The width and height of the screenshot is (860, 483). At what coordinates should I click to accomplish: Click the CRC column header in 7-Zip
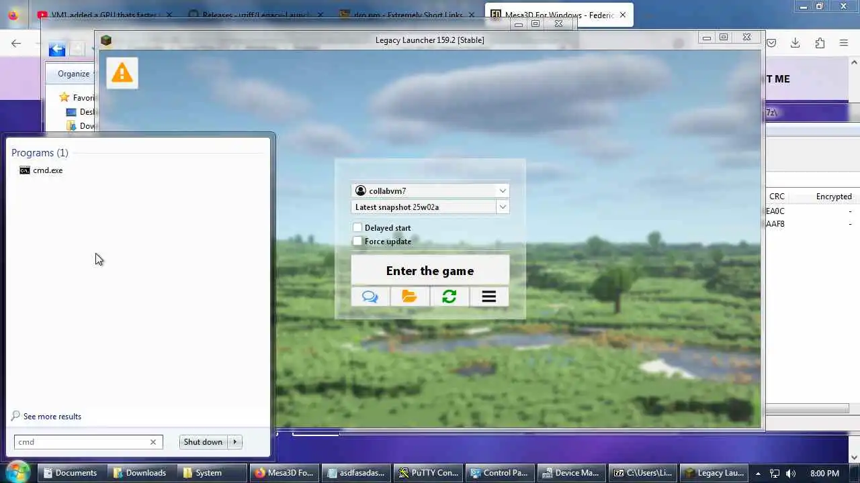[x=777, y=197]
